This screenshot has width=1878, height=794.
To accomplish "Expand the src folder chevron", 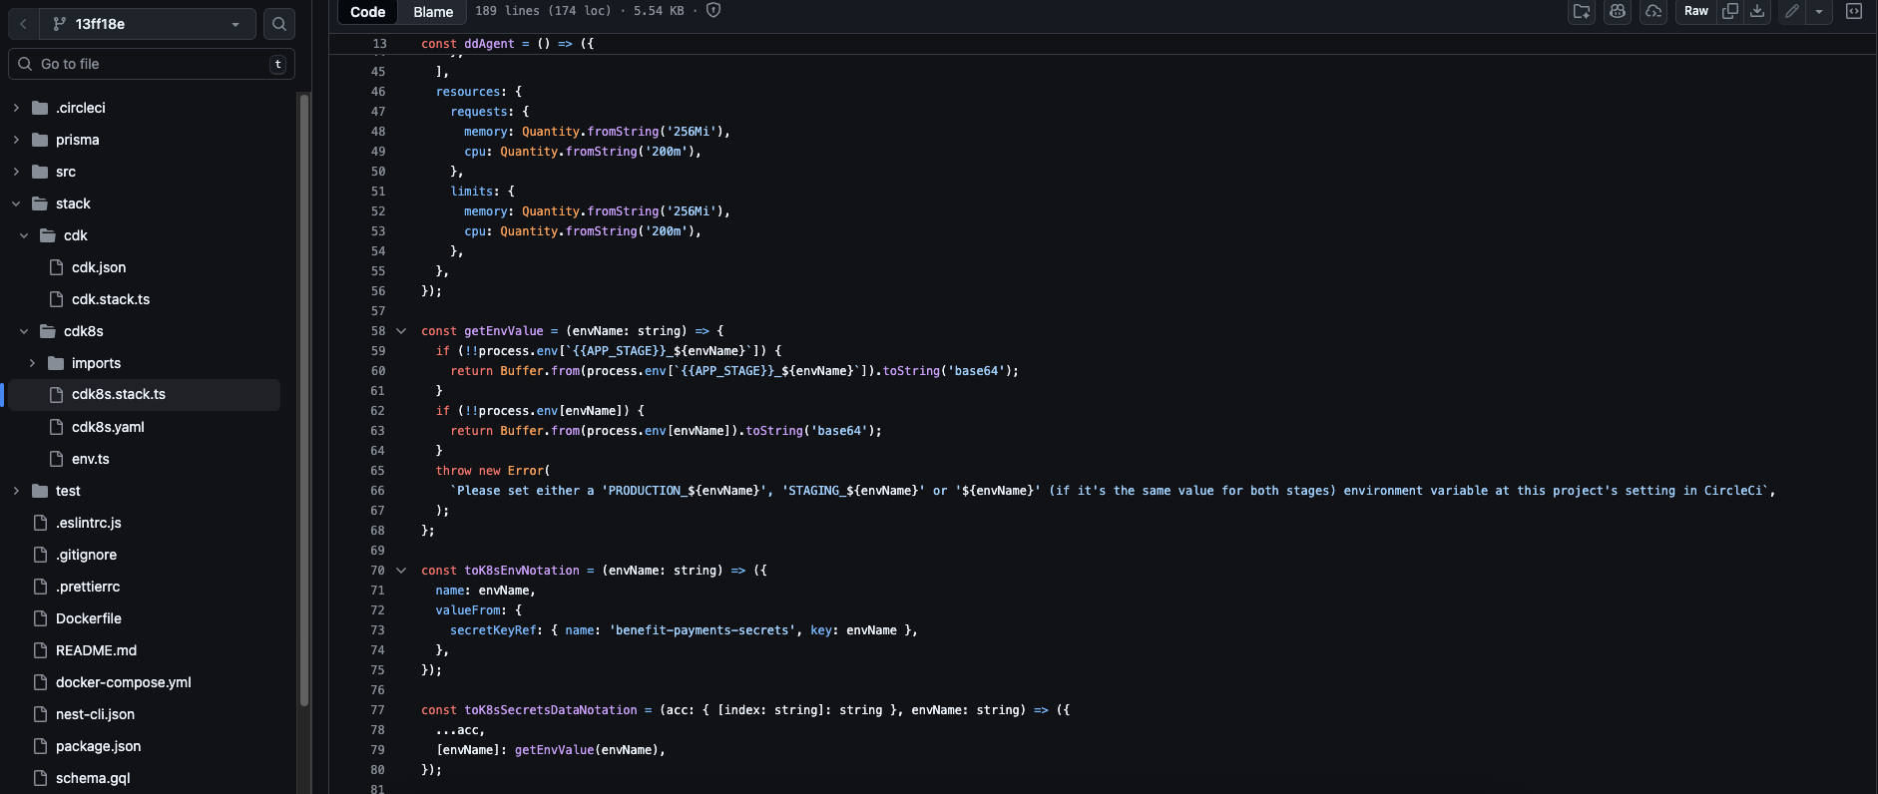I will click(16, 172).
